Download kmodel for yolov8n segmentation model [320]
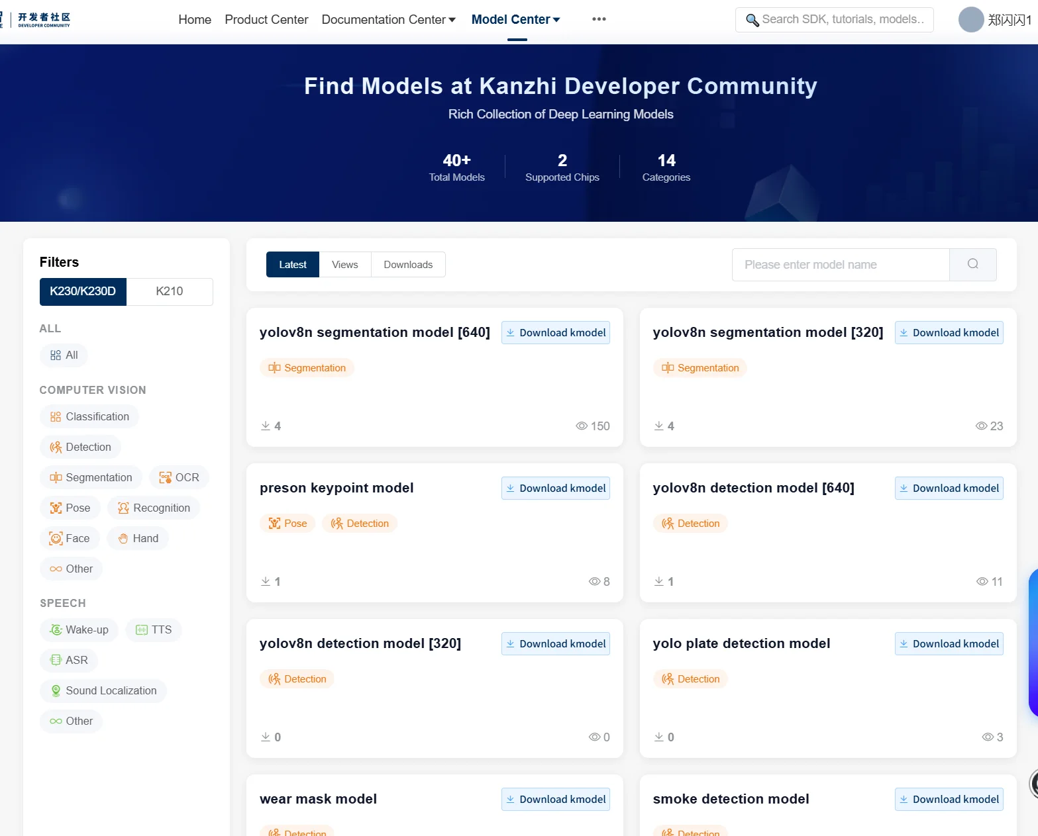 [x=949, y=333]
